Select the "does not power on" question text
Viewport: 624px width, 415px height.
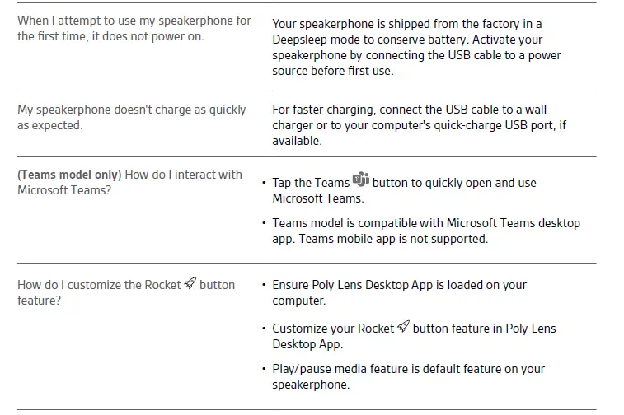pyautogui.click(x=134, y=28)
